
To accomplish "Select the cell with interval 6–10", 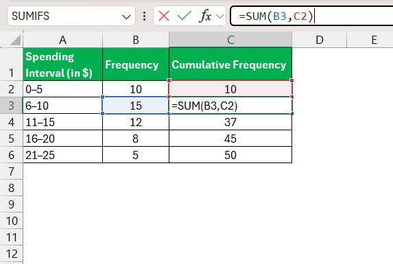I will [x=62, y=106].
